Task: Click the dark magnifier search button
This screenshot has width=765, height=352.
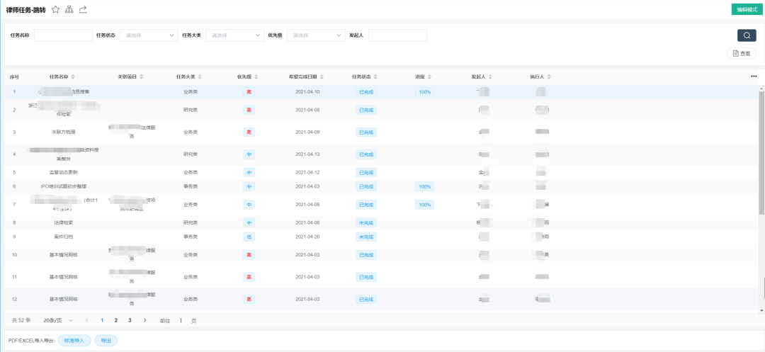Action: [747, 35]
